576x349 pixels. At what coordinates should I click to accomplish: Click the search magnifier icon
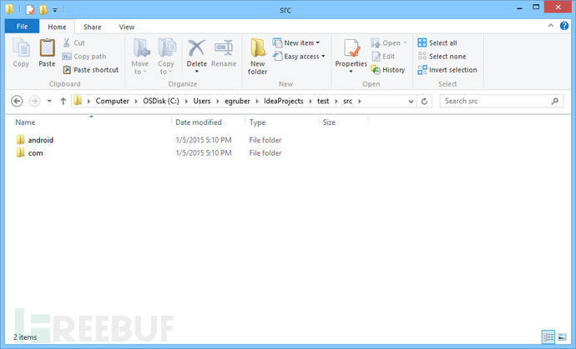[554, 101]
